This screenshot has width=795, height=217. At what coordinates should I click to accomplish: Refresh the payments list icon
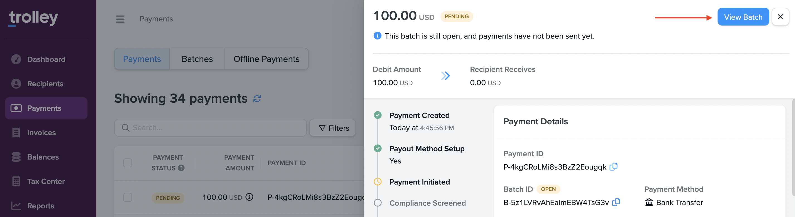coord(257,99)
